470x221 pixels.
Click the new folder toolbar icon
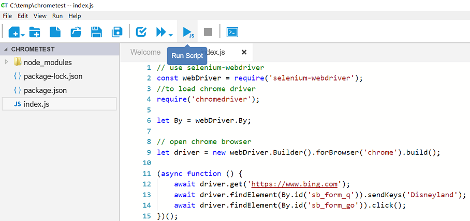[x=35, y=32]
